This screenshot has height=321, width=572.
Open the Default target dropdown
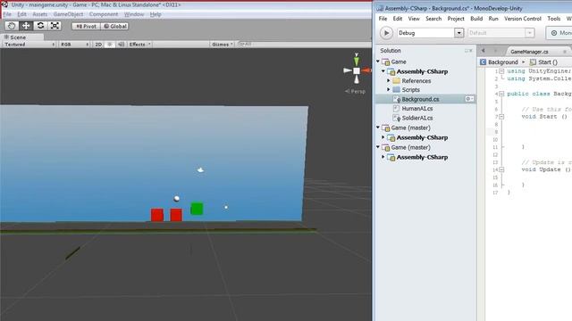click(x=501, y=33)
